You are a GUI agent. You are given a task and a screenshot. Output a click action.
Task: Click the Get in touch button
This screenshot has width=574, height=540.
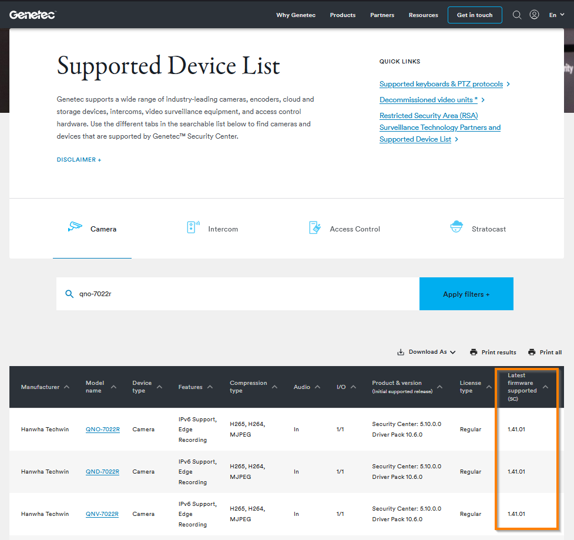coord(475,15)
